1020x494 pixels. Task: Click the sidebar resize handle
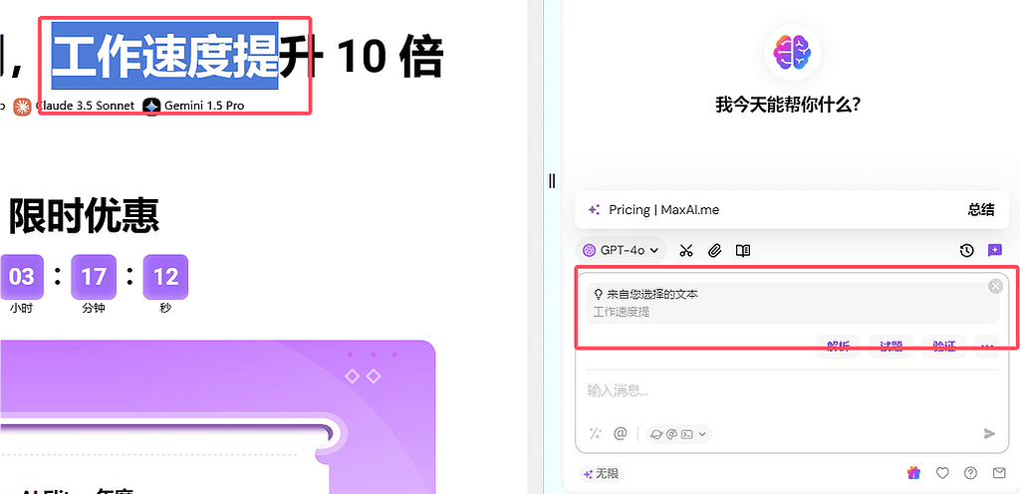(552, 180)
